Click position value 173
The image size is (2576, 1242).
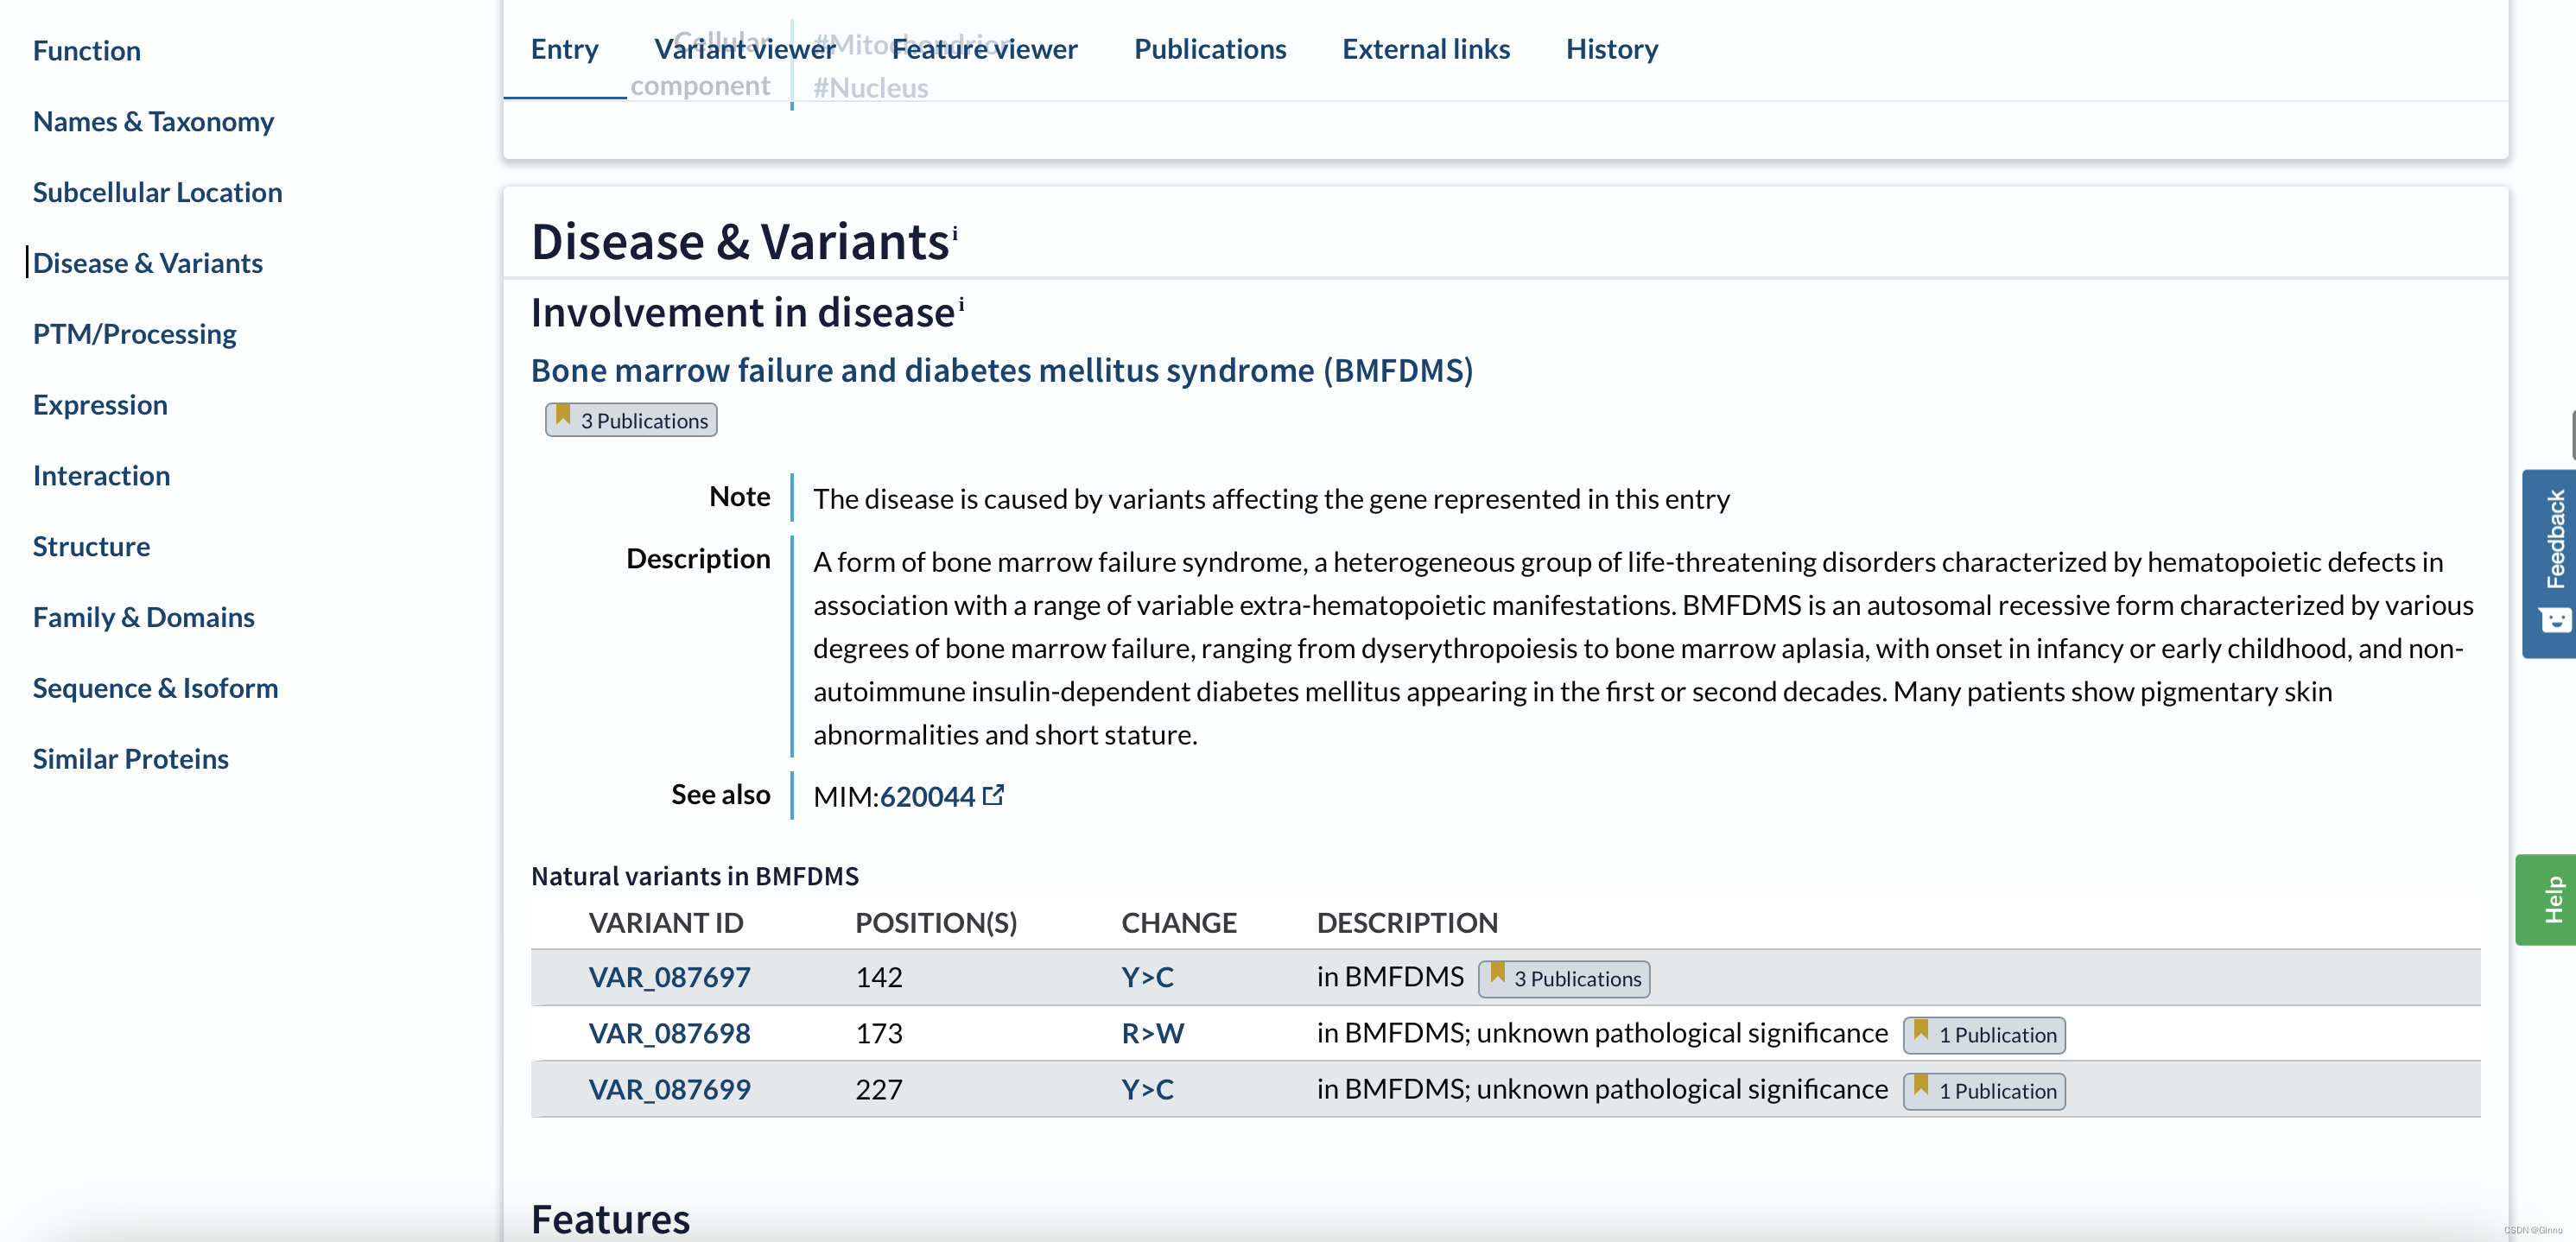pos(879,1033)
